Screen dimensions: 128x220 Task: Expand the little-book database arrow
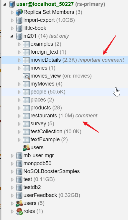12,28
